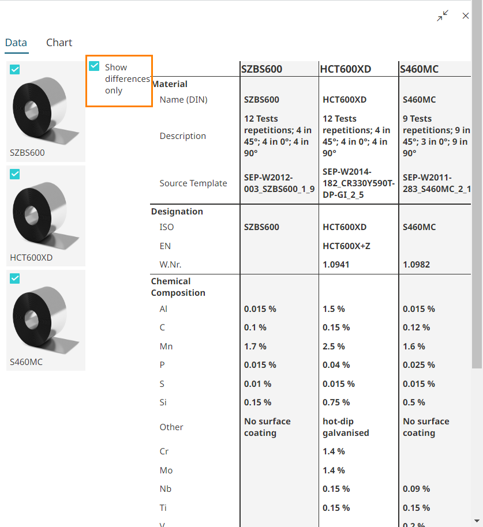
Task: Uncheck Show differences only checkbox
Action: [x=95, y=67]
